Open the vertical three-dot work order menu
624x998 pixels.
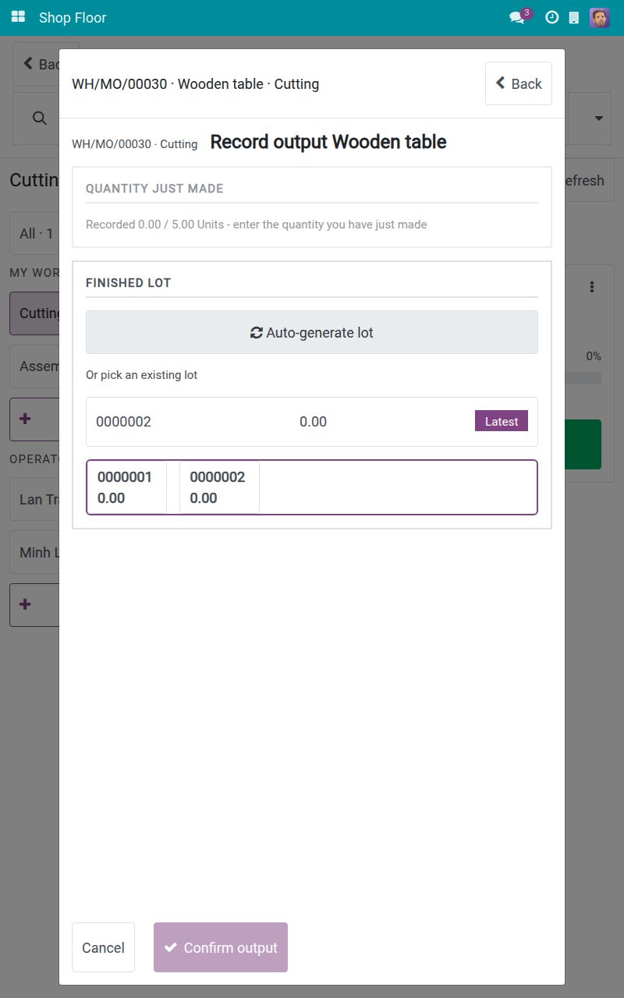(592, 287)
